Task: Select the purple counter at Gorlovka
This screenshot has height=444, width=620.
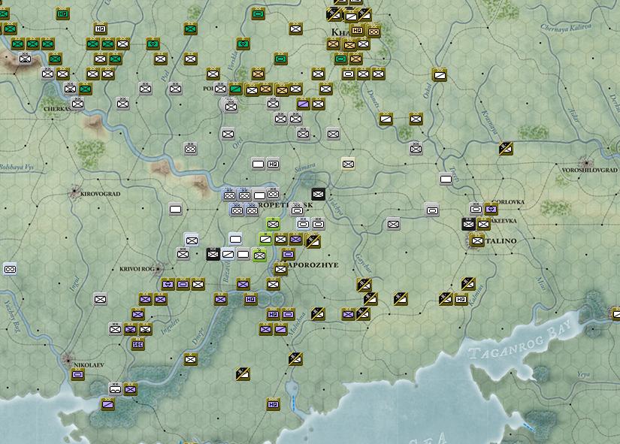Action: (491, 209)
